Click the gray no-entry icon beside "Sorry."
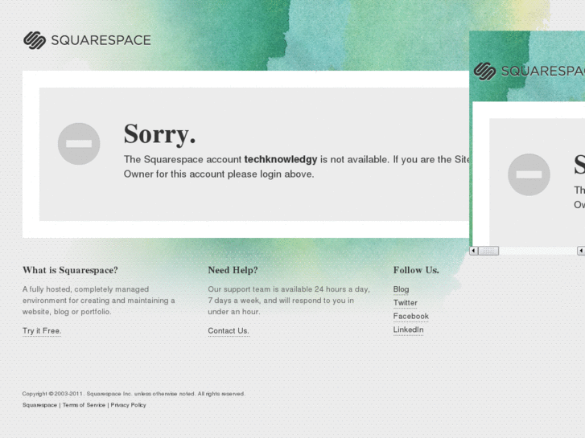The height and width of the screenshot is (438, 585). pos(79,144)
